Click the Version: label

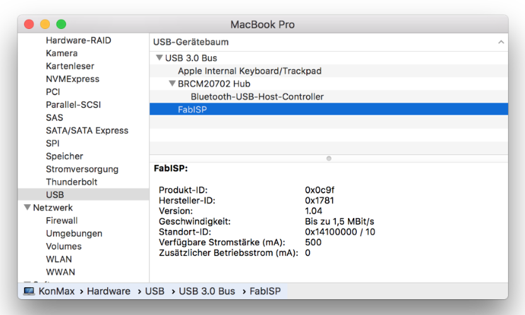coord(176,211)
